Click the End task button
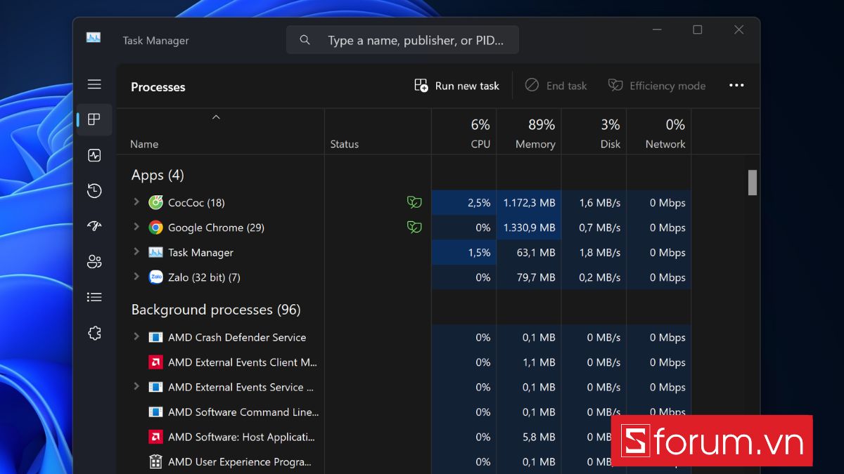844x474 pixels. pos(556,86)
